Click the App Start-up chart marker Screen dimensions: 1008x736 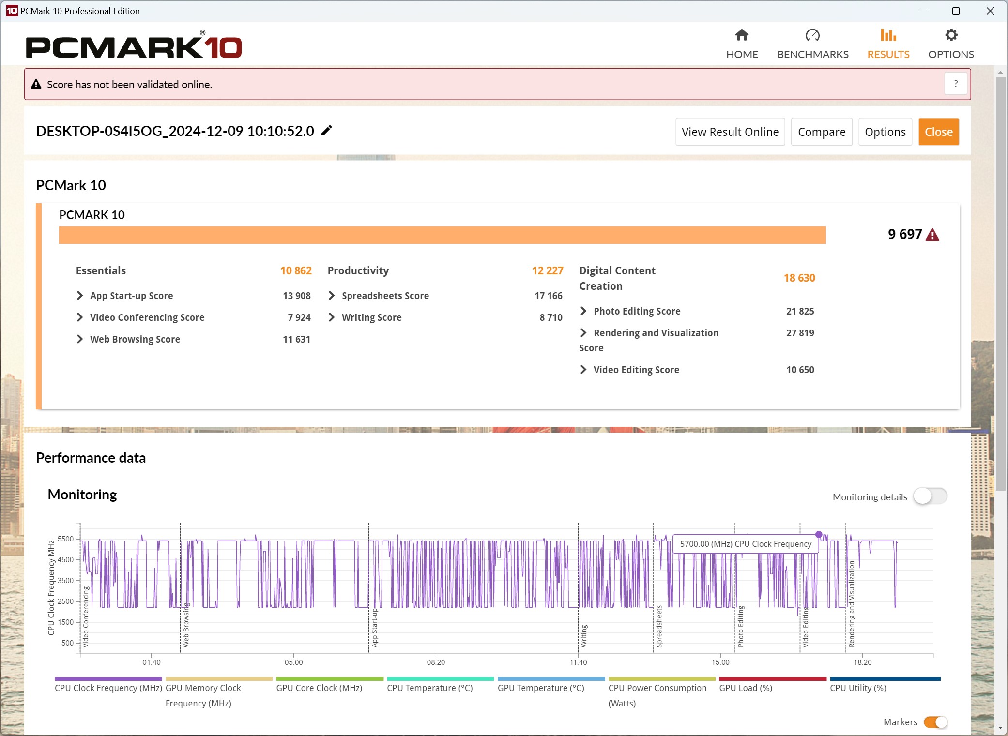pos(374,628)
